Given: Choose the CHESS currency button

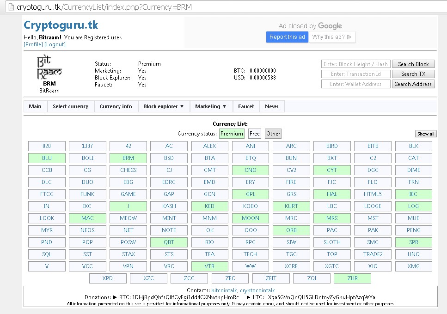Looking at the screenshot, I should [129, 170].
